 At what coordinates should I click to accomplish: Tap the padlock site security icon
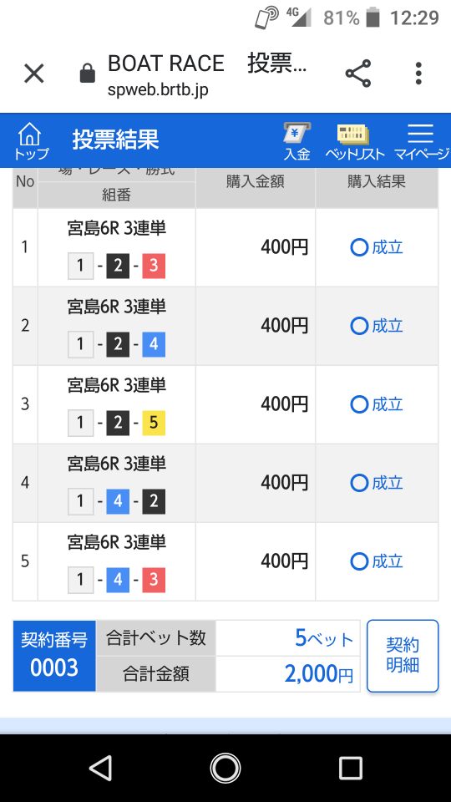(x=88, y=74)
